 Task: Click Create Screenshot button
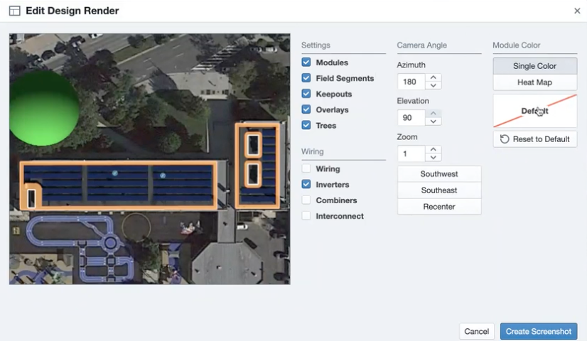pos(539,331)
